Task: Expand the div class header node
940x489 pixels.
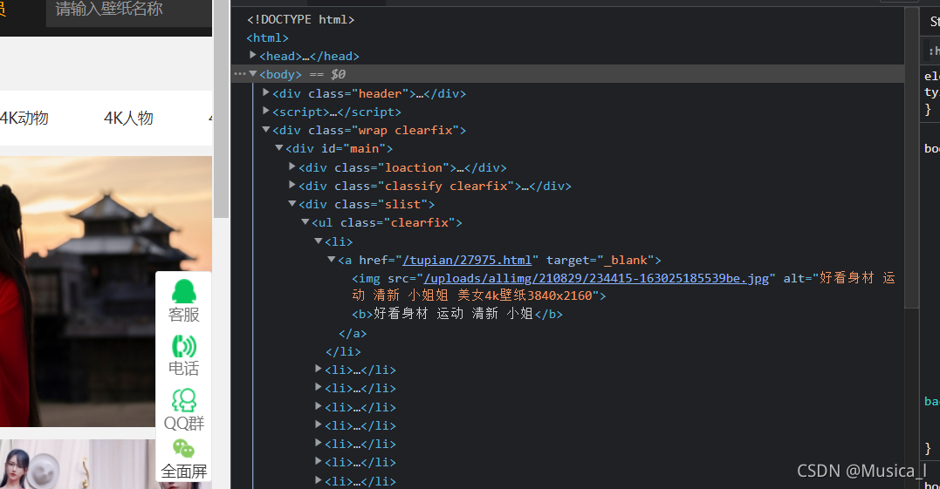Action: coord(266,92)
